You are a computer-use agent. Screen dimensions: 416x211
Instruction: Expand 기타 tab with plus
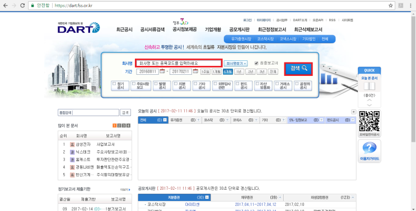pyautogui.click(x=283, y=120)
